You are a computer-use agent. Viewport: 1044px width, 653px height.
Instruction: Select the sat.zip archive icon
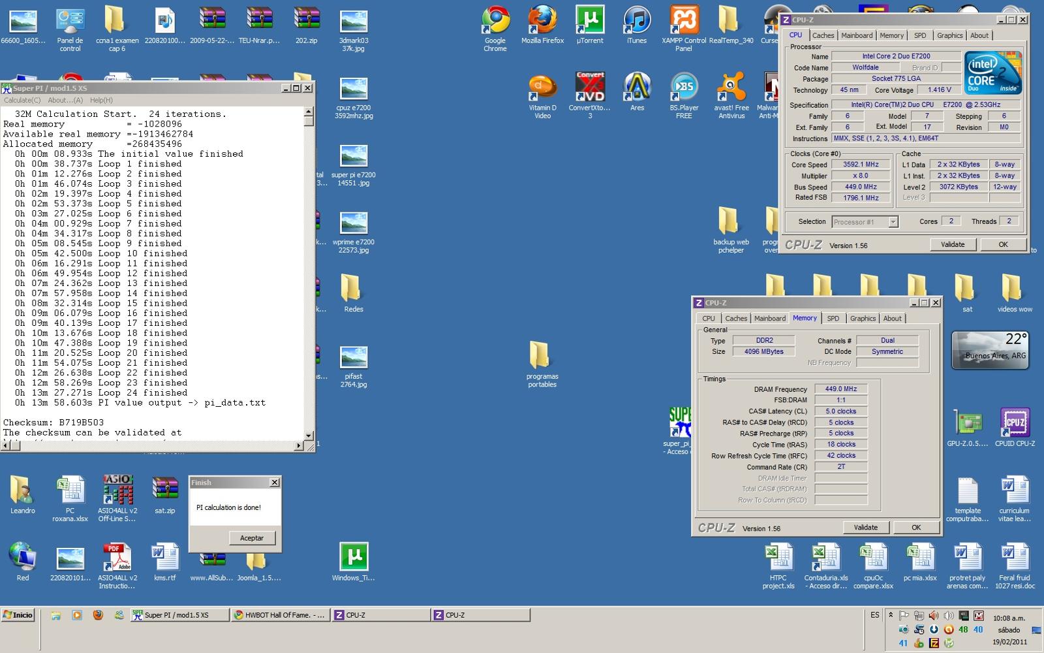(x=164, y=496)
